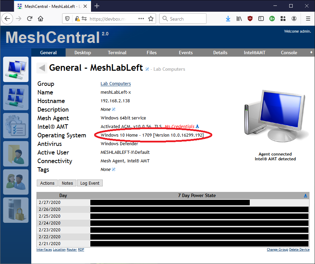Switch to the Desktop tab

(x=83, y=53)
